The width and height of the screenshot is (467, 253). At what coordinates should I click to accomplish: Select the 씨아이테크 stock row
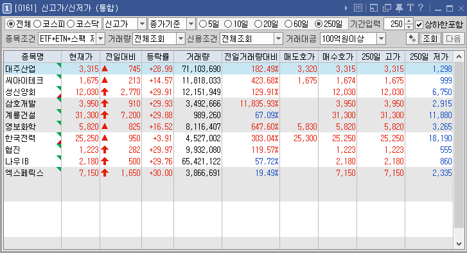tap(229, 80)
